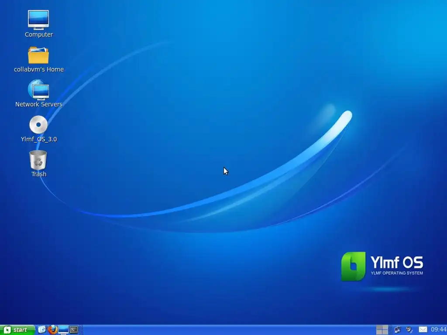447x335 pixels.
Task: Click the "Trash" label text
Action: [x=39, y=174]
